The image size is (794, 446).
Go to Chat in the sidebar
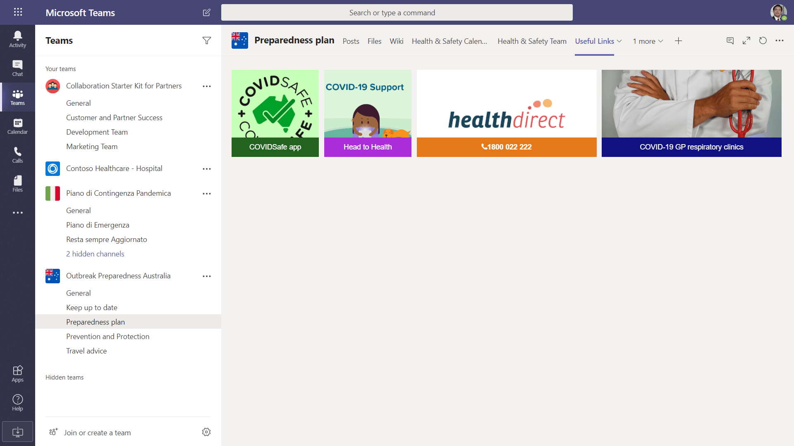[17, 68]
